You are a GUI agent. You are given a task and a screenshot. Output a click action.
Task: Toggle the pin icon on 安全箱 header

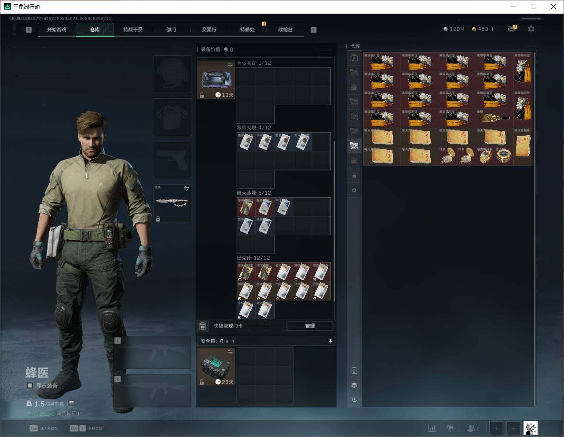click(x=330, y=341)
